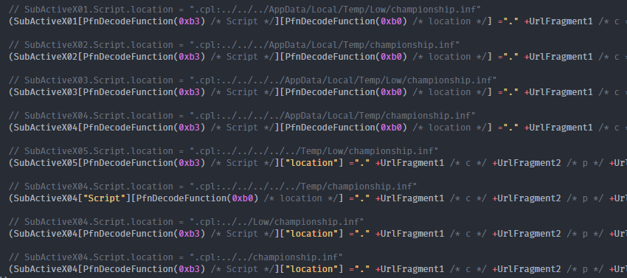The height and width of the screenshot is (278, 627).
Task: Click UrlFragment1 on the SubActiveX05 code line
Action: click(x=412, y=163)
